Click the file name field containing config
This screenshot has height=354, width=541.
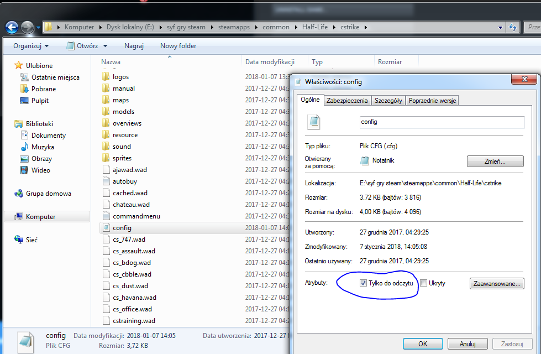[441, 122]
